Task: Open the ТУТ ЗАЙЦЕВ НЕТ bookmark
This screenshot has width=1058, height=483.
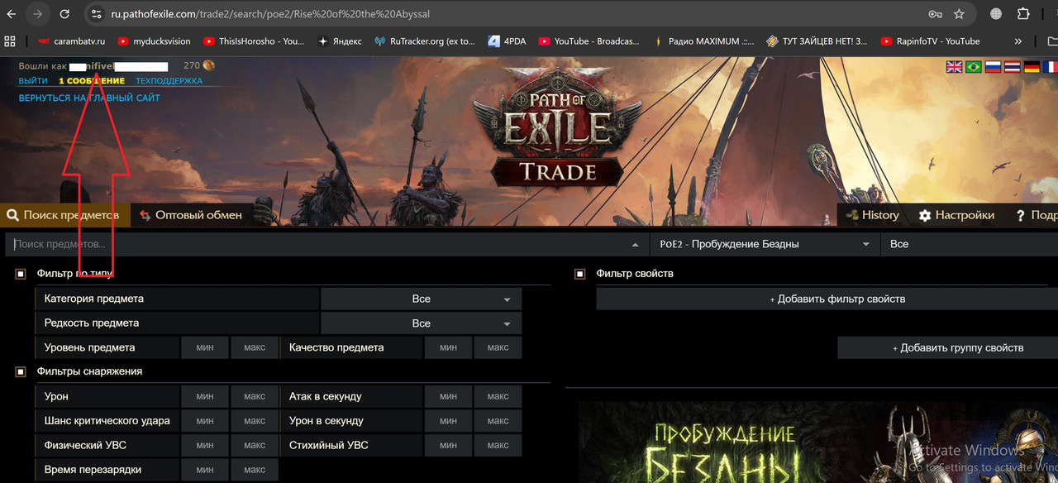Action: (817, 41)
